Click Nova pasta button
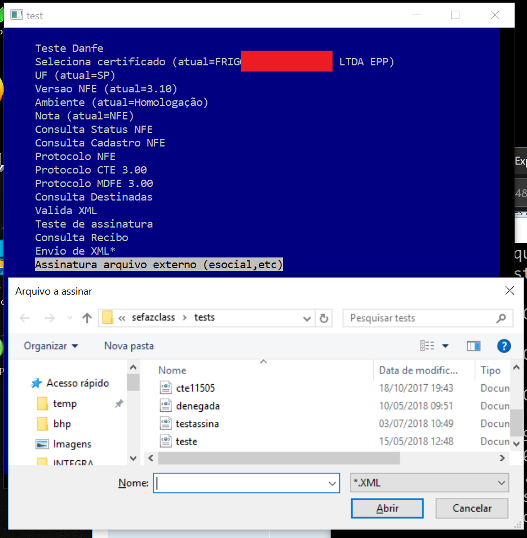 pyautogui.click(x=129, y=346)
